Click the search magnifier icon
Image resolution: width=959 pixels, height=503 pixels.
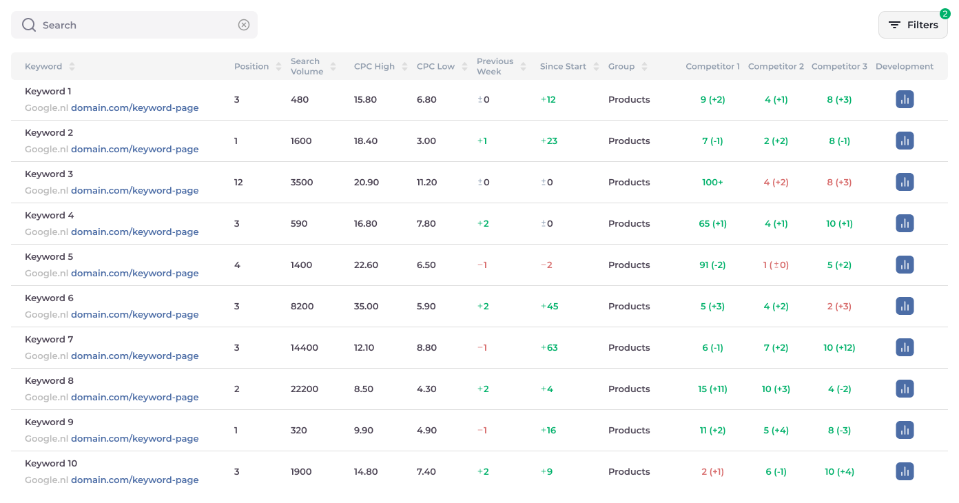point(29,25)
